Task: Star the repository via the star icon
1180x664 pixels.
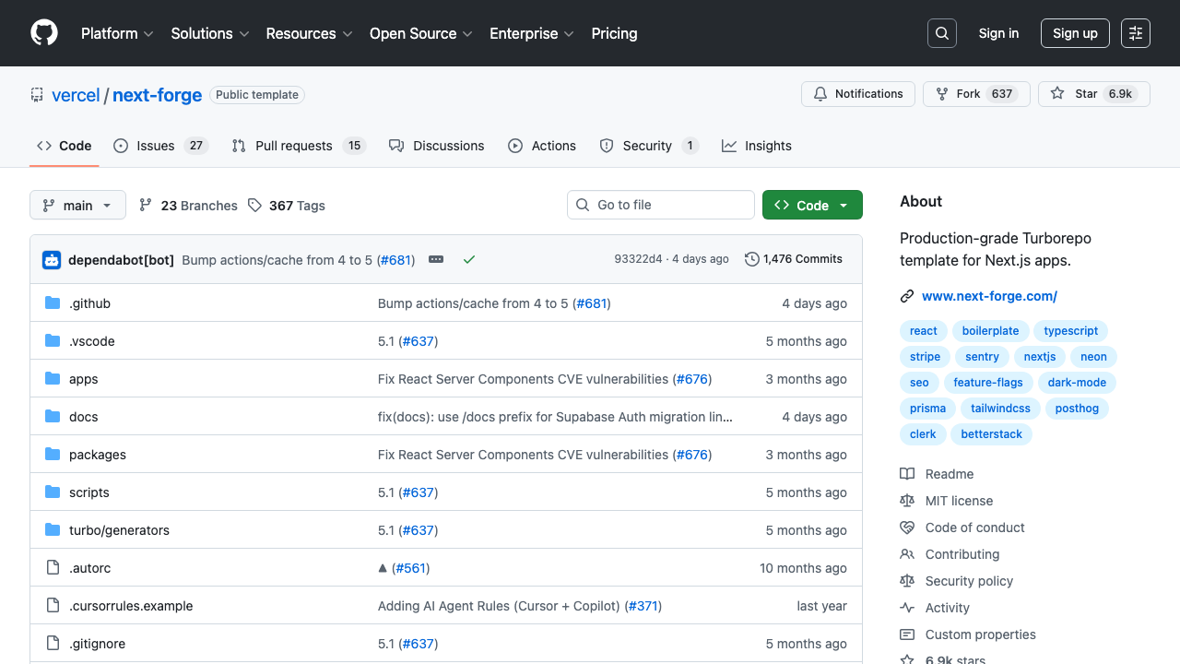Action: [x=1057, y=93]
